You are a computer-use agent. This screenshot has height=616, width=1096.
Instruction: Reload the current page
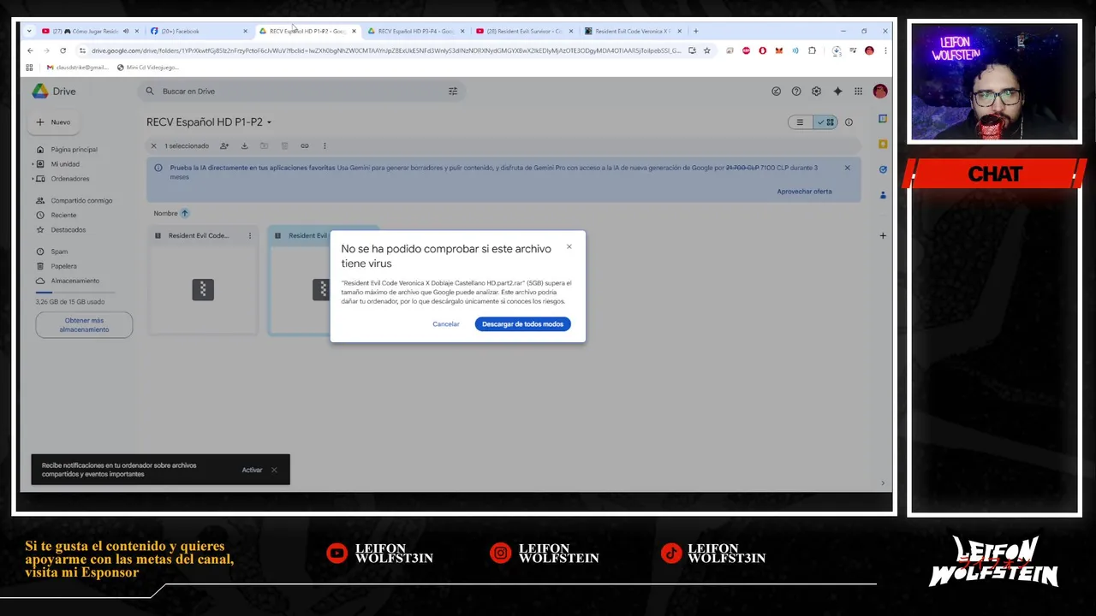coord(63,51)
